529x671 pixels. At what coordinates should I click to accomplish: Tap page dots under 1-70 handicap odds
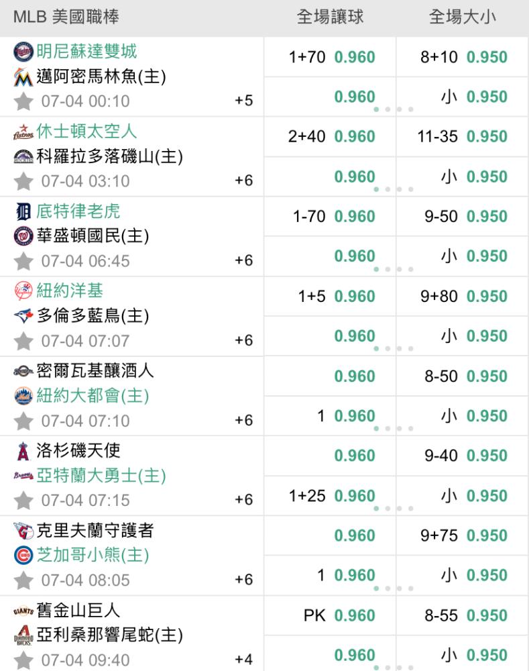coord(393,269)
